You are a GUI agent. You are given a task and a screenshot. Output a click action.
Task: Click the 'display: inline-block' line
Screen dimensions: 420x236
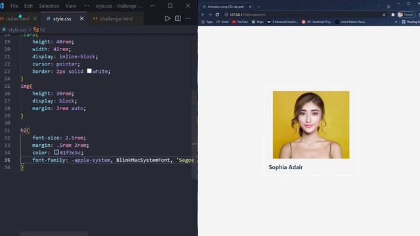tap(65, 57)
